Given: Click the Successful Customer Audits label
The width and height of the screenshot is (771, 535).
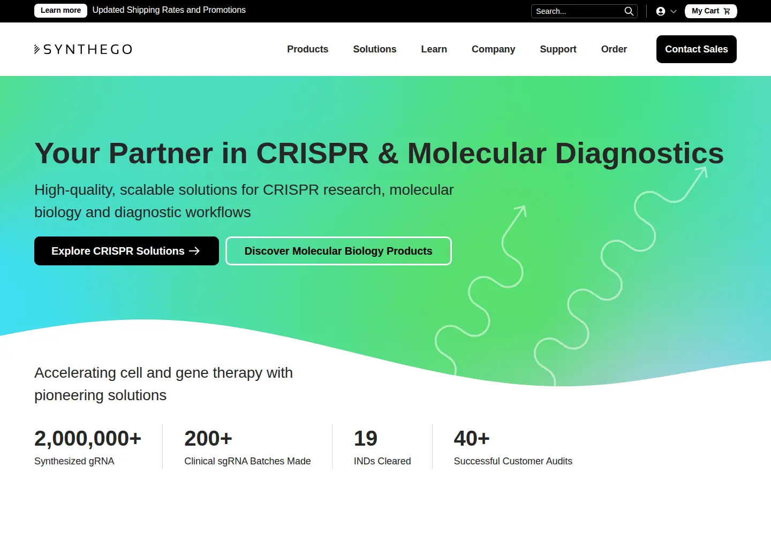Looking at the screenshot, I should (513, 461).
